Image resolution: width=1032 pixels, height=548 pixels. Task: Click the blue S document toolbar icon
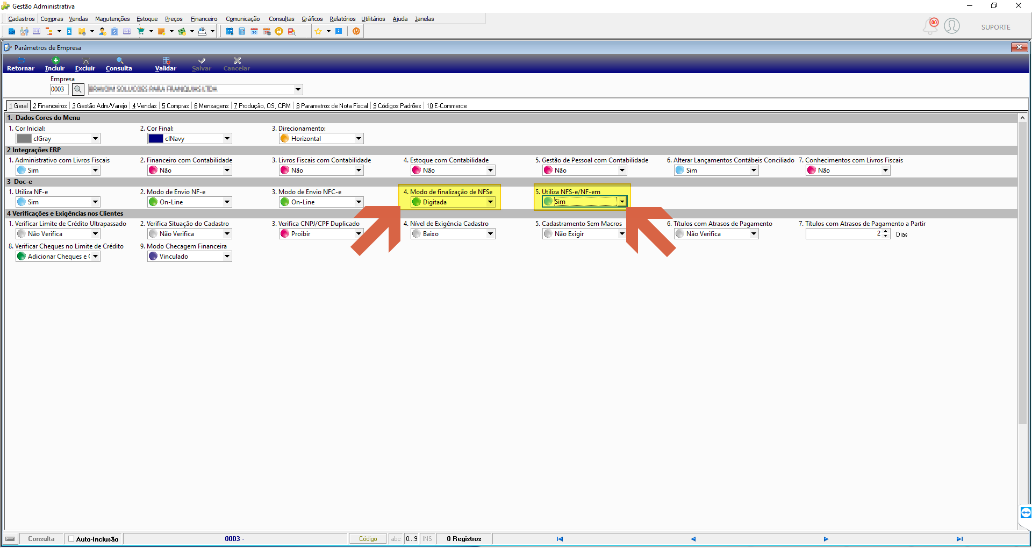[69, 31]
